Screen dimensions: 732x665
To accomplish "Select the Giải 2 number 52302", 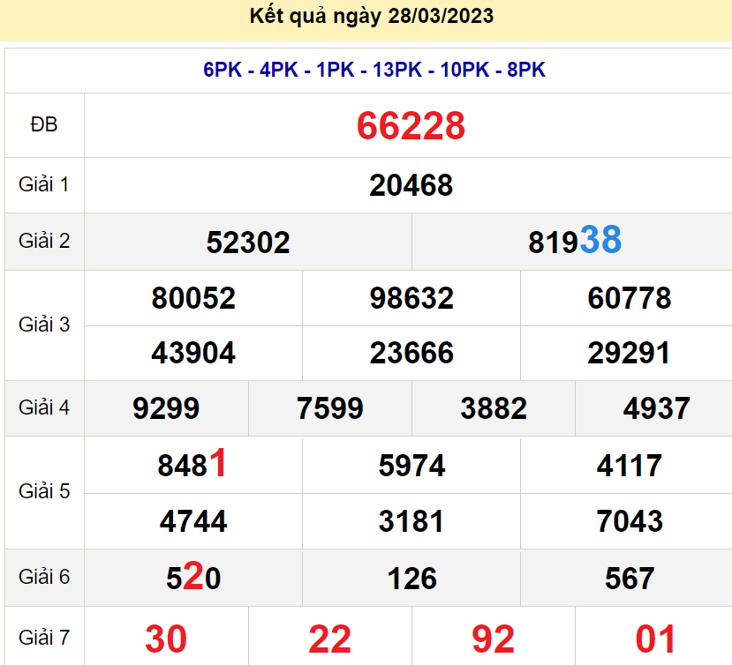I will coord(248,242).
